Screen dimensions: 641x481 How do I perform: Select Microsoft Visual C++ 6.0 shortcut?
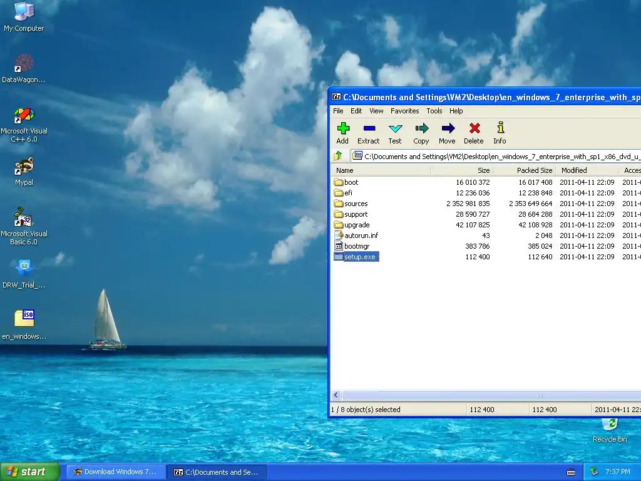point(24,125)
